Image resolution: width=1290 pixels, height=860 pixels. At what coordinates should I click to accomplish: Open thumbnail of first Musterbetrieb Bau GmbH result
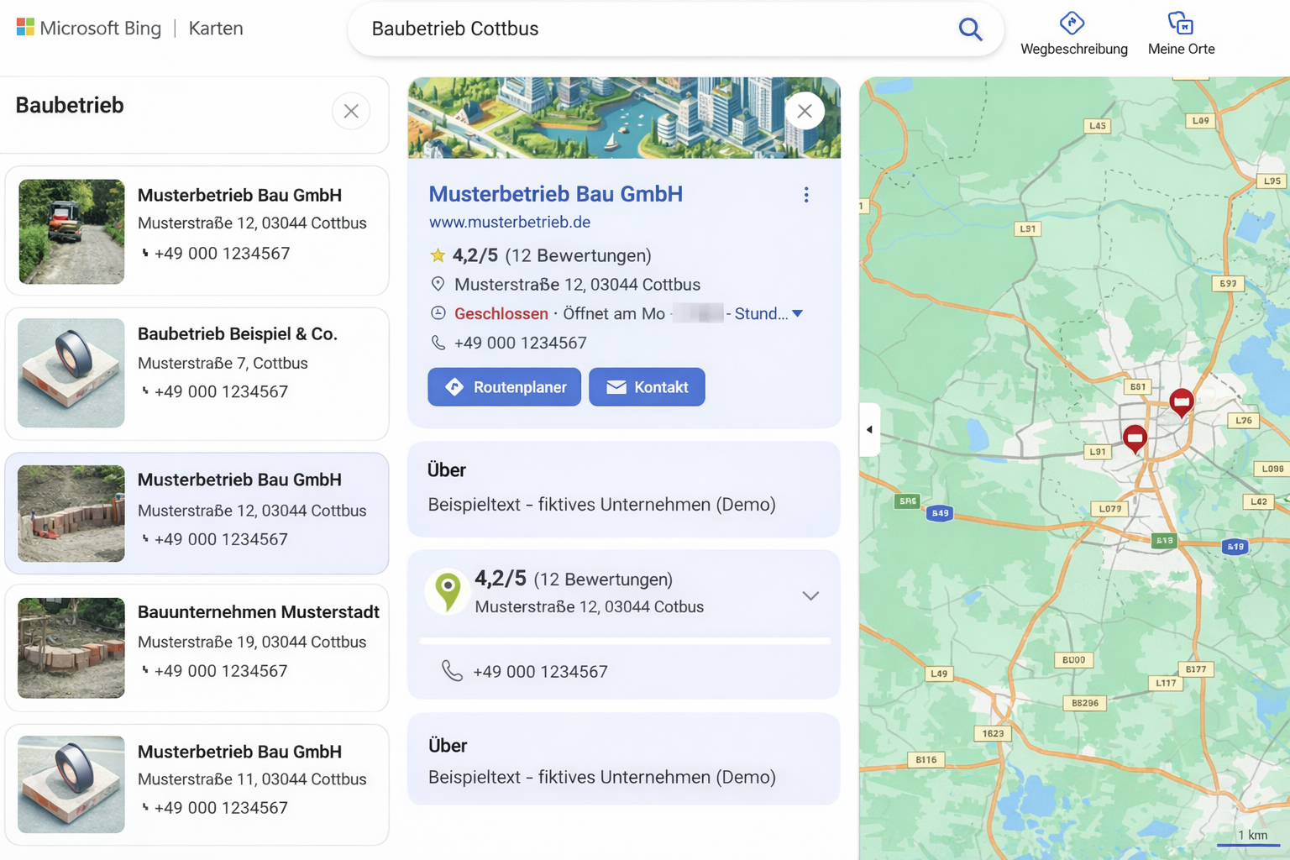click(71, 231)
